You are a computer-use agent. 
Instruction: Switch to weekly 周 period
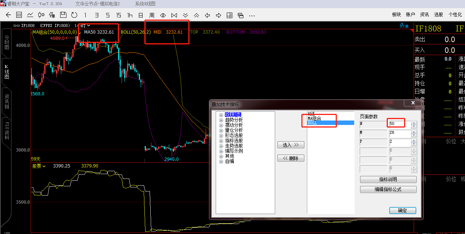(x=152, y=15)
